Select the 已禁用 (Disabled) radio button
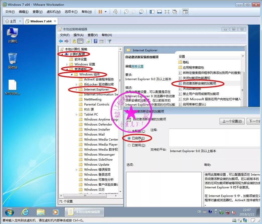 point(129,145)
